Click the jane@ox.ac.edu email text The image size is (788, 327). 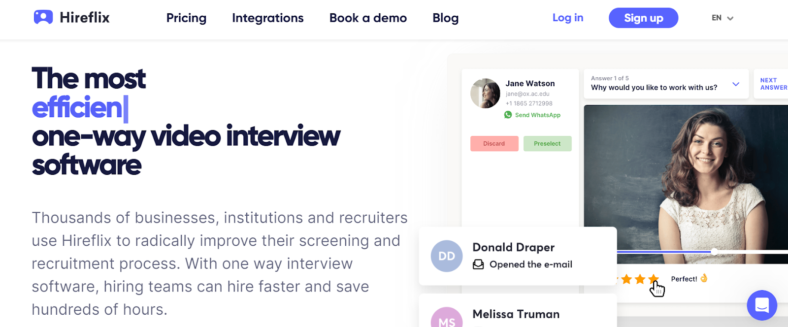(527, 94)
